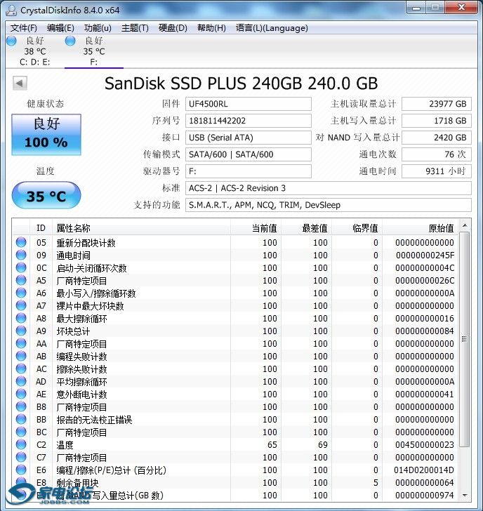Screen dimensions: 483x511
Task: Click status orb of row B8
Action: 21,406
